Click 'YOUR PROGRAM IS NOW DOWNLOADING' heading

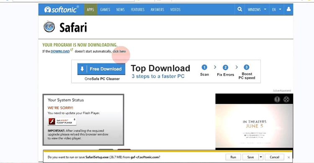[x=80, y=45]
